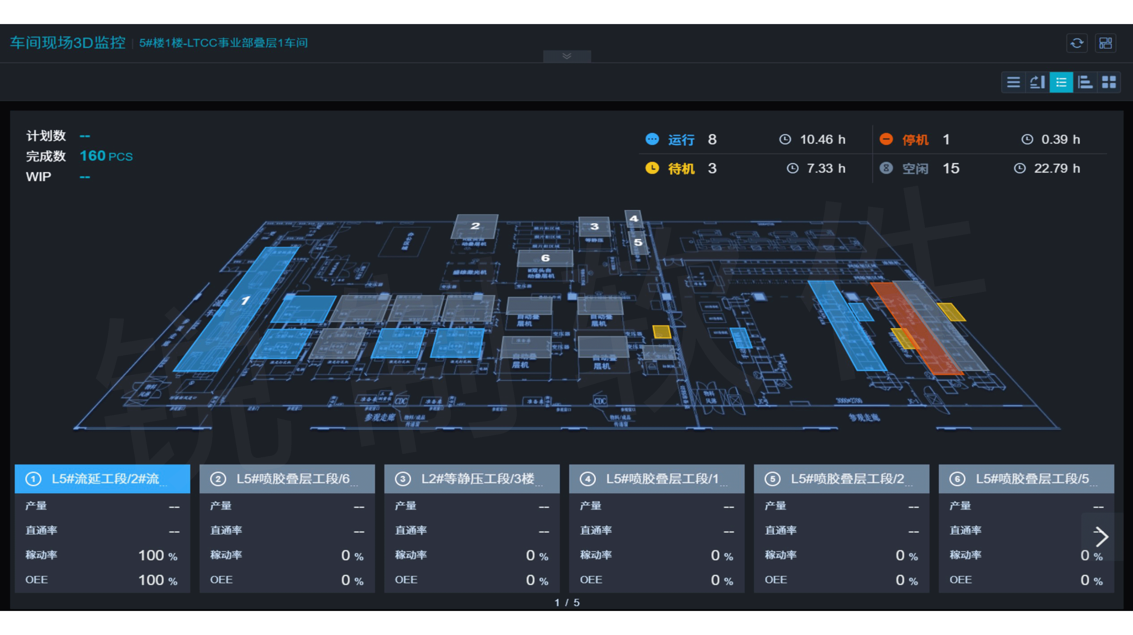Expand the header collapse chevron
Screen dimensions: 1133x635
[566, 56]
